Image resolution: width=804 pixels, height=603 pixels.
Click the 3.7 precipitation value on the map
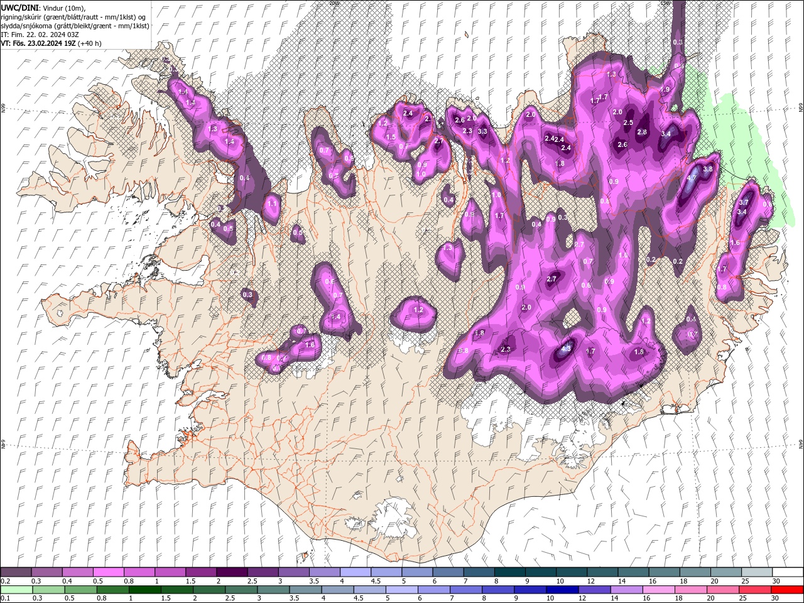[x=744, y=202]
